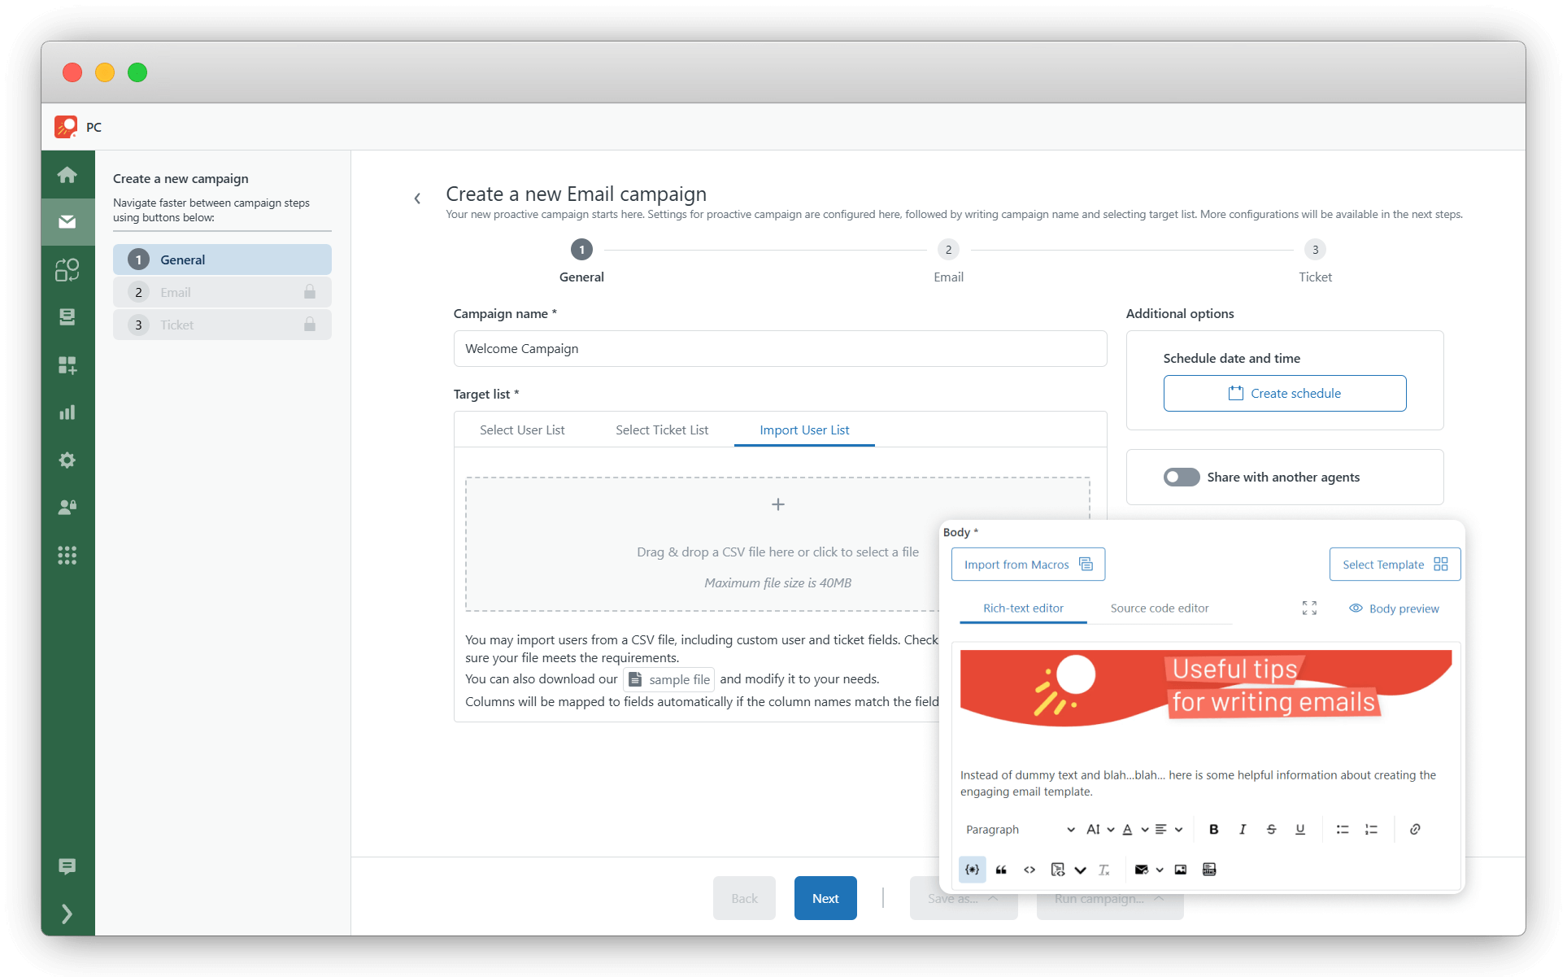Insert a link using the chain icon
Image resolution: width=1567 pixels, height=977 pixels.
pos(1415,830)
